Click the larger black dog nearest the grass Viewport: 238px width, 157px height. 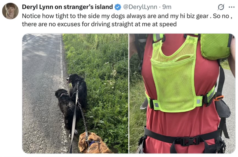click(x=77, y=90)
